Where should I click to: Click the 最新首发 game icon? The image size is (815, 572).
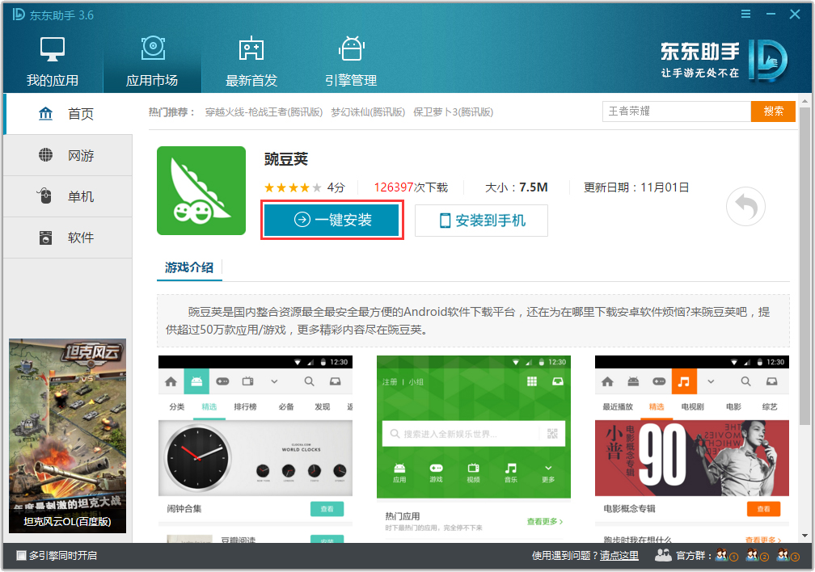(251, 48)
